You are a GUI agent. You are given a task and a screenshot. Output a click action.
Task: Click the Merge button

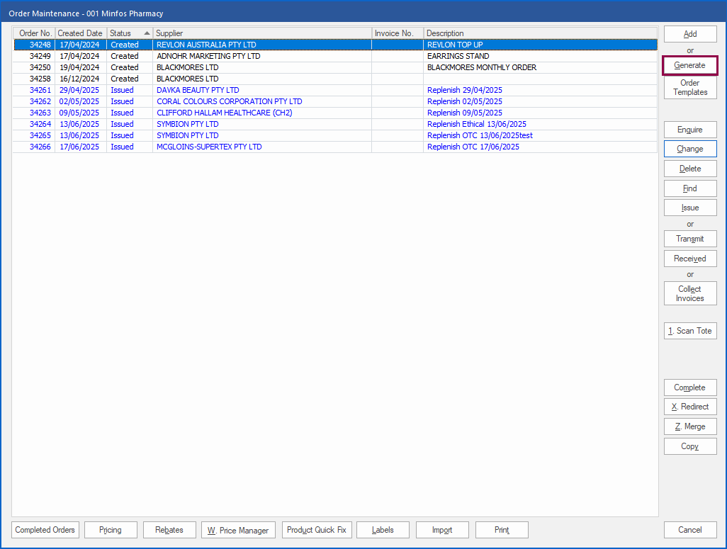point(690,426)
